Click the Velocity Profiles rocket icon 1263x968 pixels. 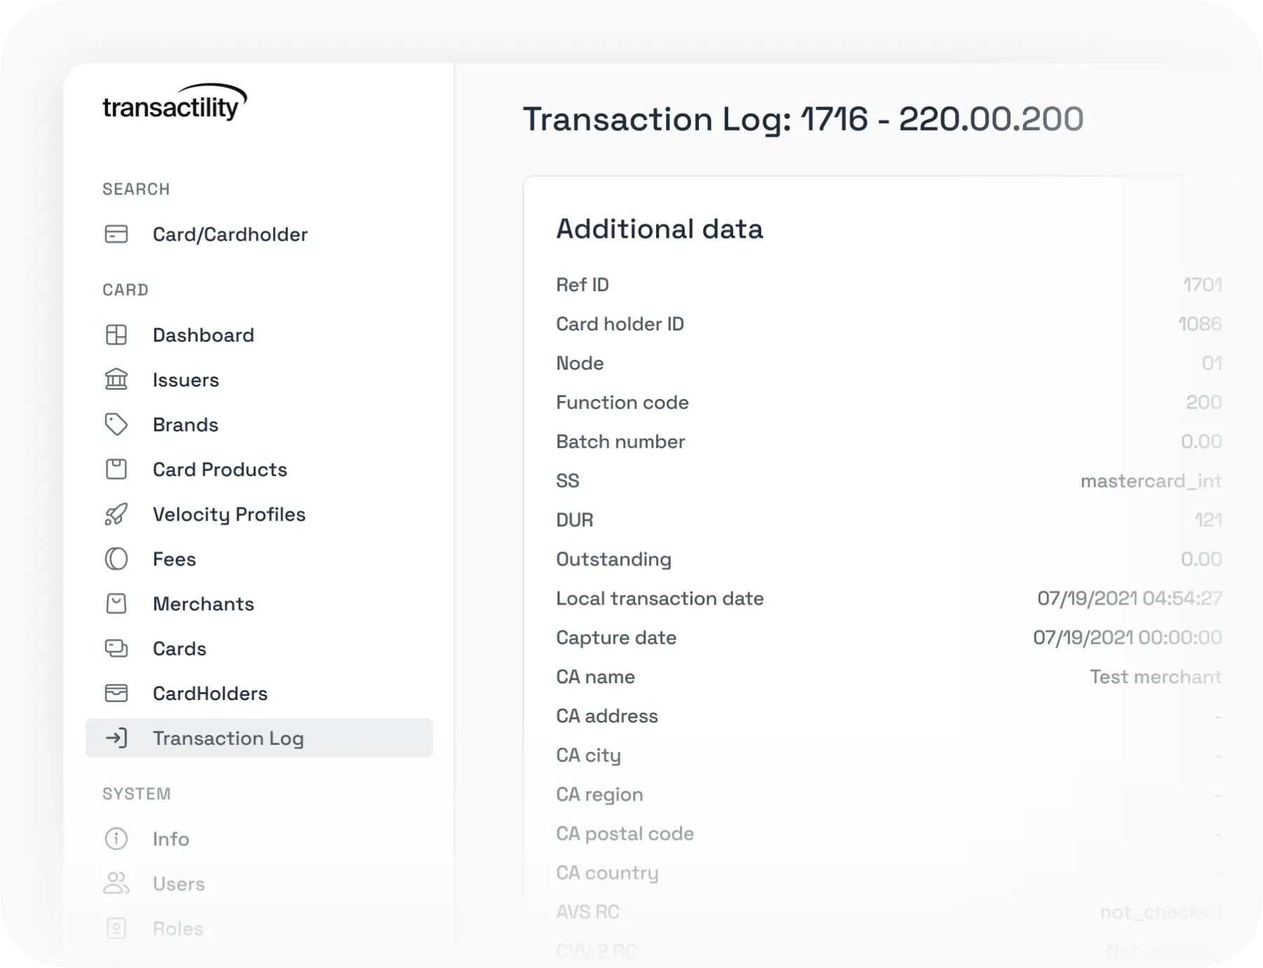coord(116,514)
